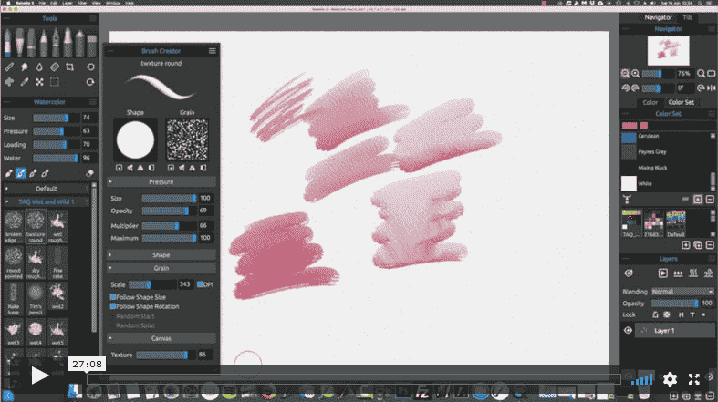Remove color from the Color Set
718x402 pixels.
click(710, 200)
